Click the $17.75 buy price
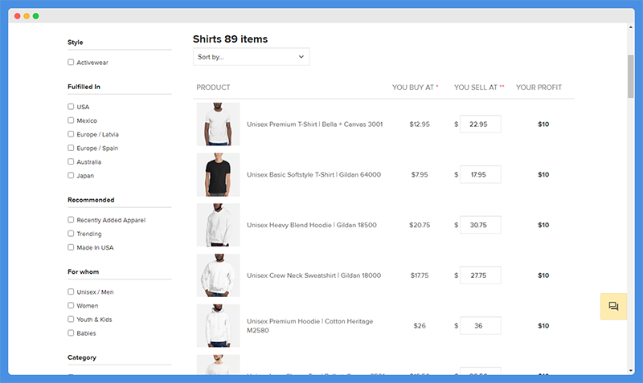Viewport: 643px width, 383px height. (x=420, y=275)
